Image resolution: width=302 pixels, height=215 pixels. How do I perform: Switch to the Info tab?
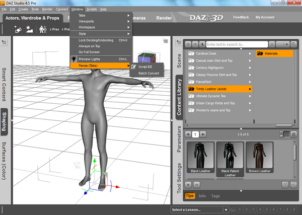pyautogui.click(x=202, y=196)
